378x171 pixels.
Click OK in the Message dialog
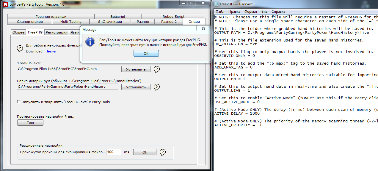coord(146,53)
